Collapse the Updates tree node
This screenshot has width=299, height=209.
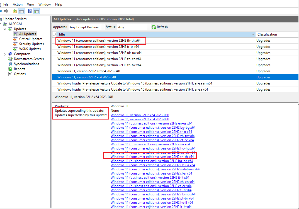click(5, 29)
